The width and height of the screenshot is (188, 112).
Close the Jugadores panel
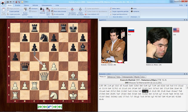tap(187, 20)
